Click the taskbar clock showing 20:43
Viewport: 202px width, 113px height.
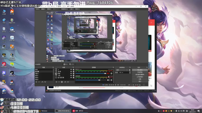pos(193,111)
